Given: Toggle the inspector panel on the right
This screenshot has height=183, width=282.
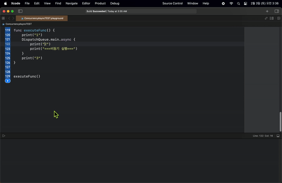Looking at the screenshot, I should coord(277,11).
